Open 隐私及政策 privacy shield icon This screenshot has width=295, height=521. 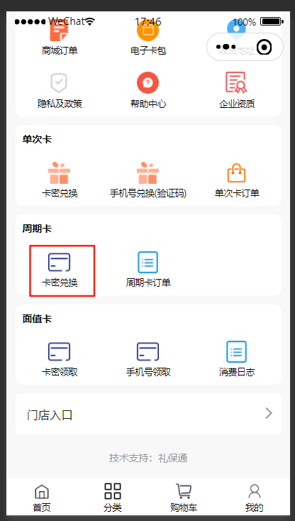tap(59, 83)
